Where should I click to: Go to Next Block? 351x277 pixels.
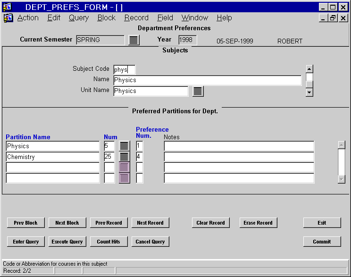click(x=67, y=223)
